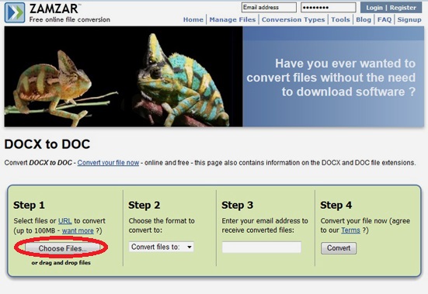Click the 'Free online file conversion' tagline
The image size is (428, 294).
[70, 19]
